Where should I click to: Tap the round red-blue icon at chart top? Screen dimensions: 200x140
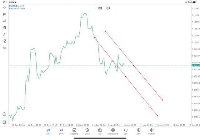pyautogui.click(x=108, y=8)
